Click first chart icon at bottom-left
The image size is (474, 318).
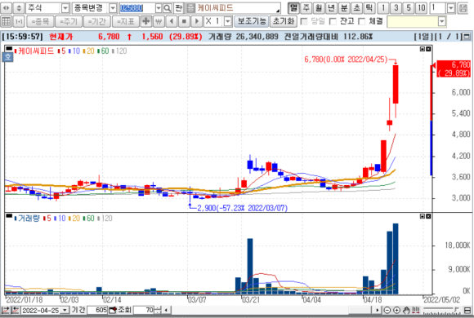click(x=6, y=310)
